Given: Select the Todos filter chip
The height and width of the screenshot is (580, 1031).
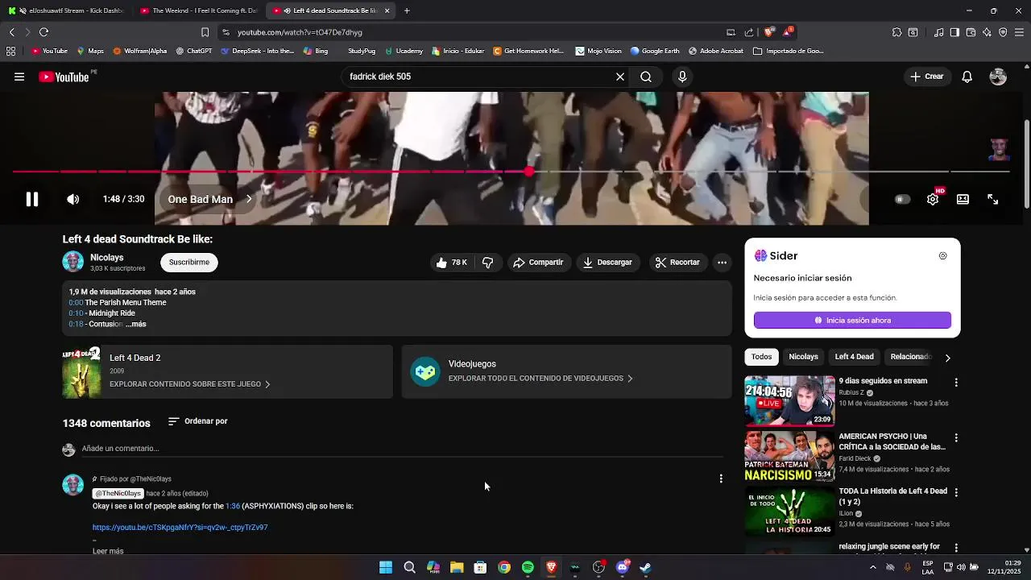Looking at the screenshot, I should tap(761, 357).
